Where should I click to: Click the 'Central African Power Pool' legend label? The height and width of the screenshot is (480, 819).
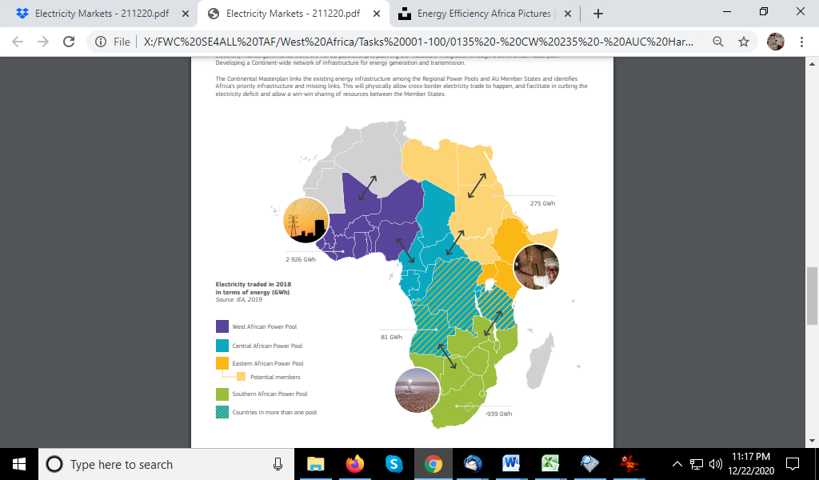267,346
